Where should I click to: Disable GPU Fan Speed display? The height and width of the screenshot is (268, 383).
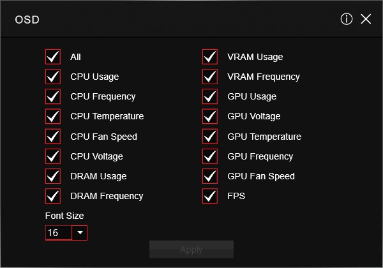(x=210, y=176)
